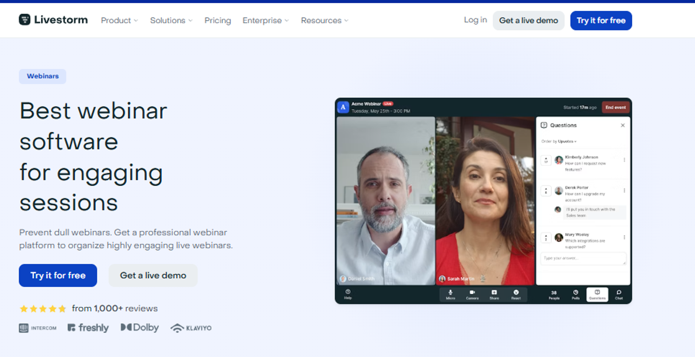695x357 pixels.
Task: Open the Product menu
Action: coord(119,21)
